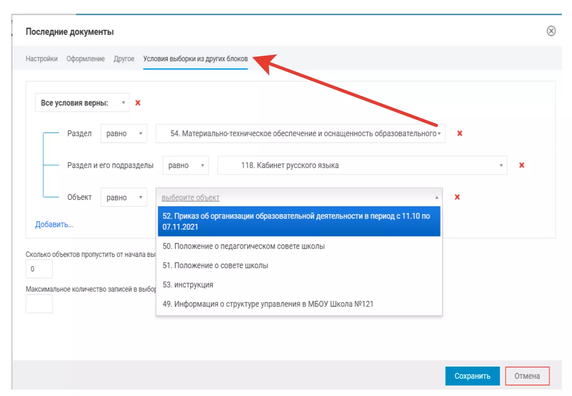
Task: Open the равно operator dropdown for Раздел
Action: click(124, 133)
